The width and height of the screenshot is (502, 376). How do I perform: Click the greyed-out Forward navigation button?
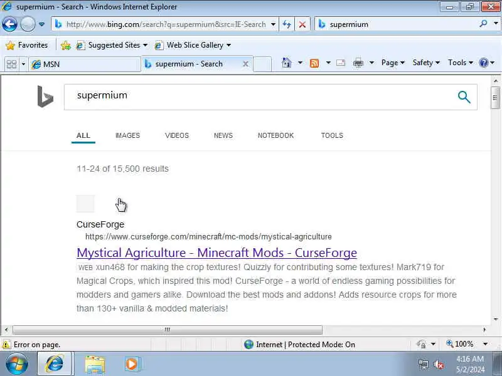point(28,24)
